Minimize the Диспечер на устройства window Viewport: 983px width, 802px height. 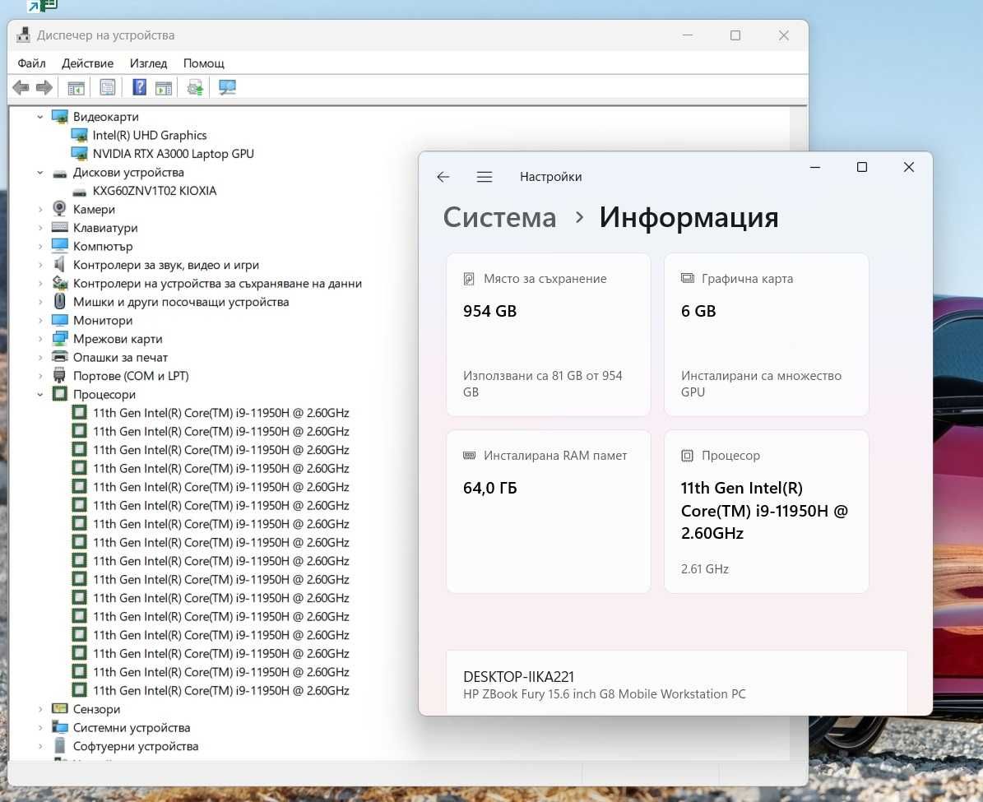point(688,35)
